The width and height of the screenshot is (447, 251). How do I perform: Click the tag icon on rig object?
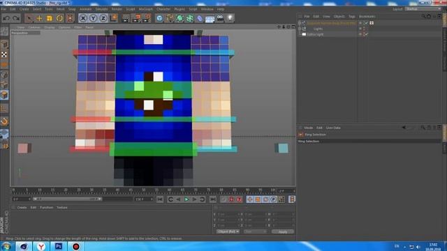click(372, 23)
